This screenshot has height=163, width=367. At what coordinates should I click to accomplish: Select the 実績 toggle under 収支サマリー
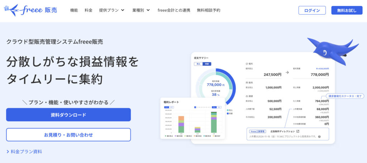[x=207, y=64]
